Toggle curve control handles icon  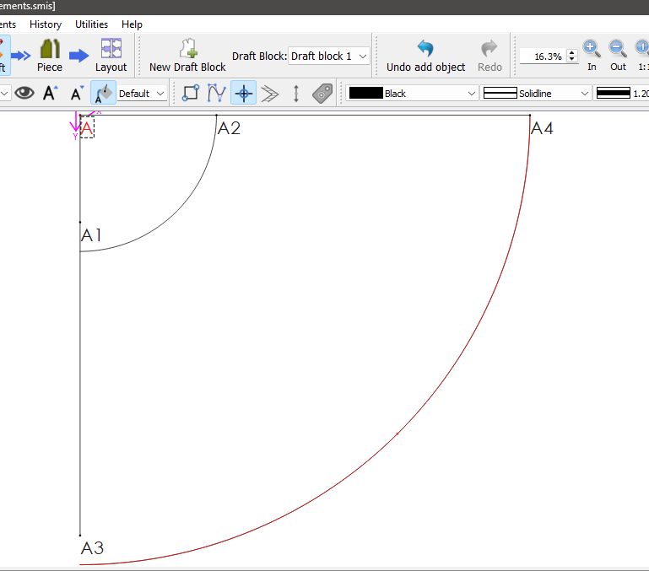[x=216, y=93]
